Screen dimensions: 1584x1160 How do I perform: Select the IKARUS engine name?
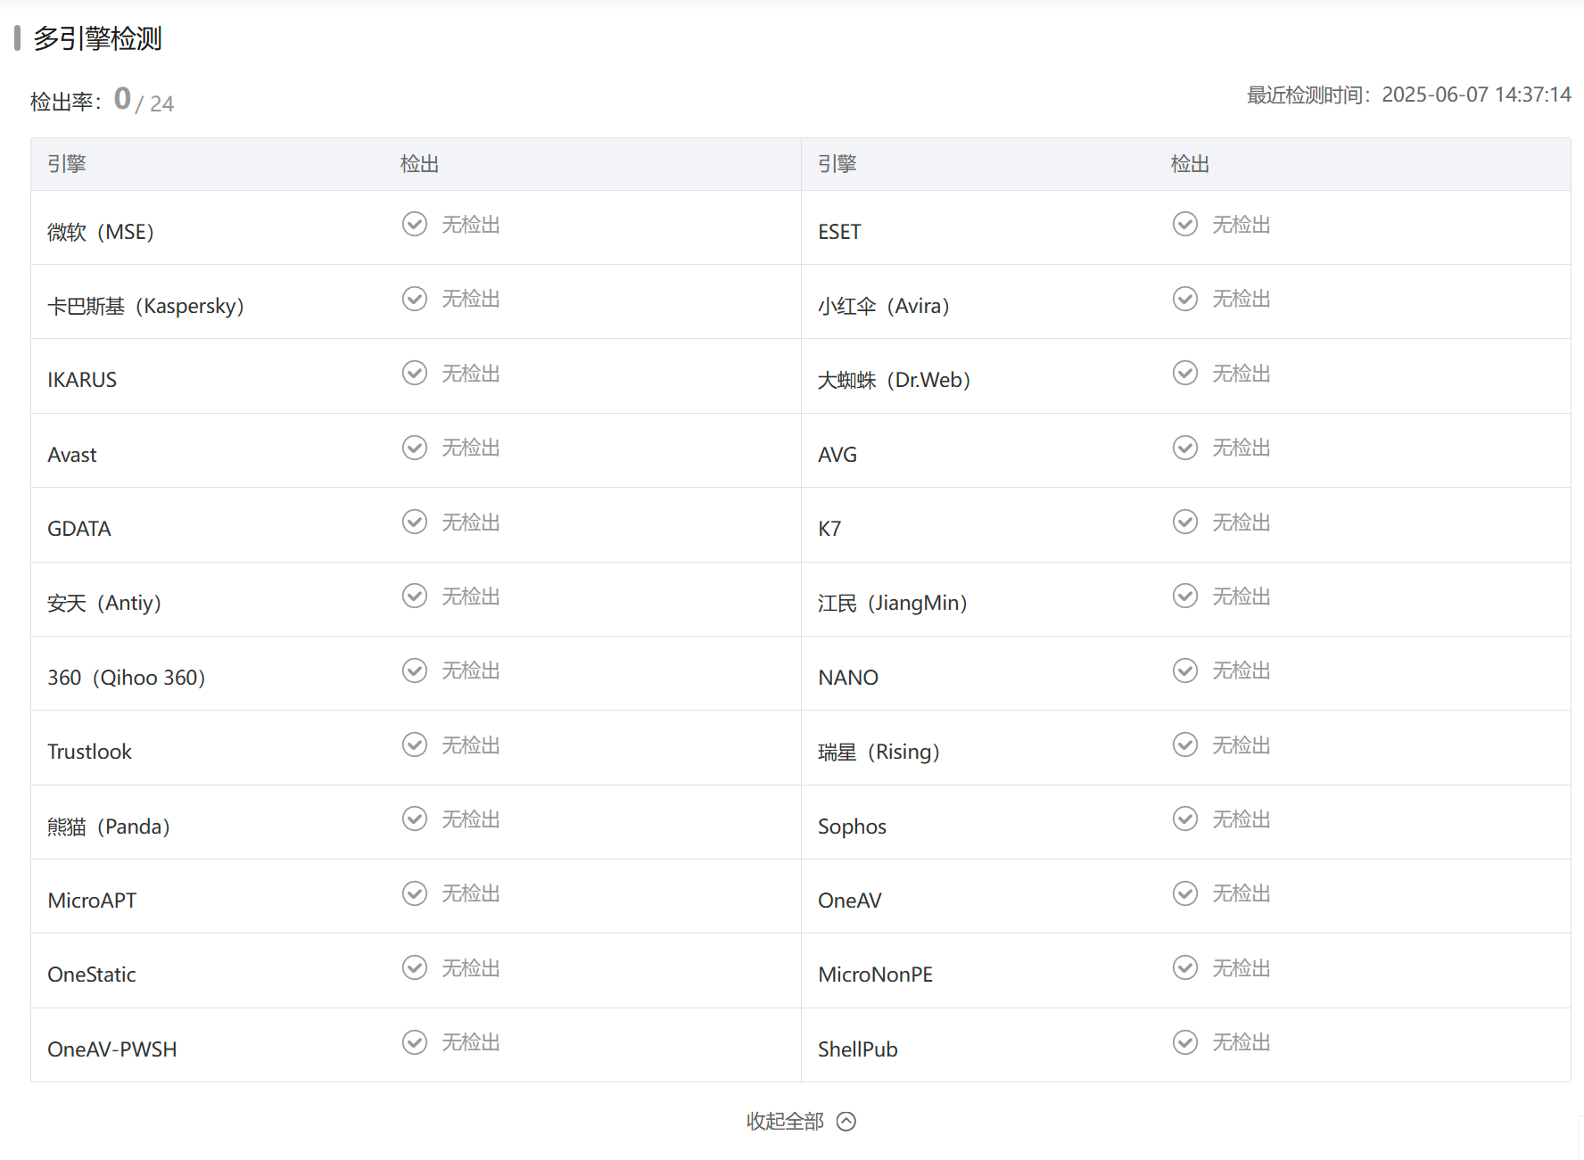[82, 380]
